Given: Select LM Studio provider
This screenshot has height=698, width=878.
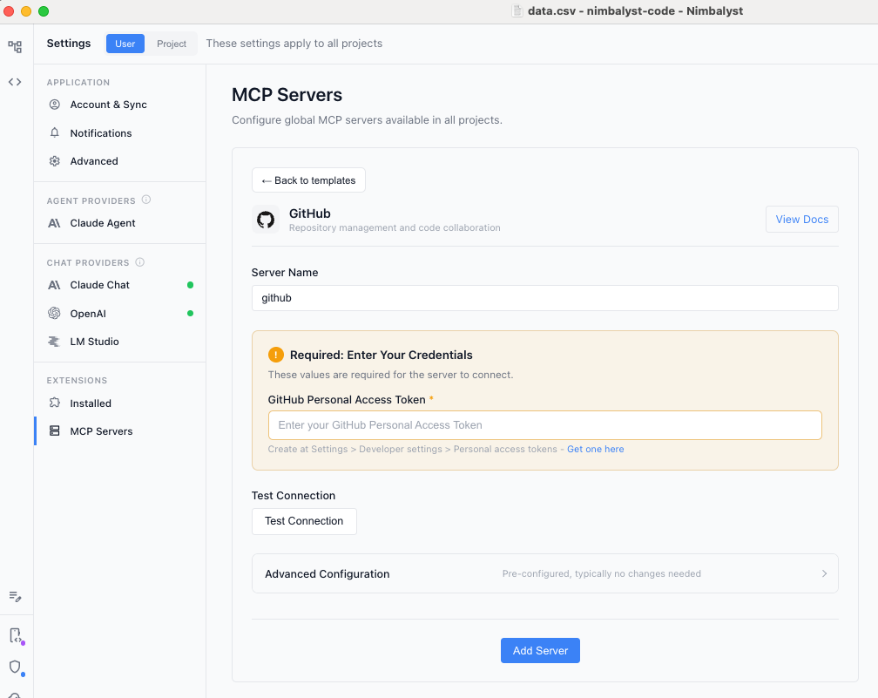Looking at the screenshot, I should pos(120,342).
